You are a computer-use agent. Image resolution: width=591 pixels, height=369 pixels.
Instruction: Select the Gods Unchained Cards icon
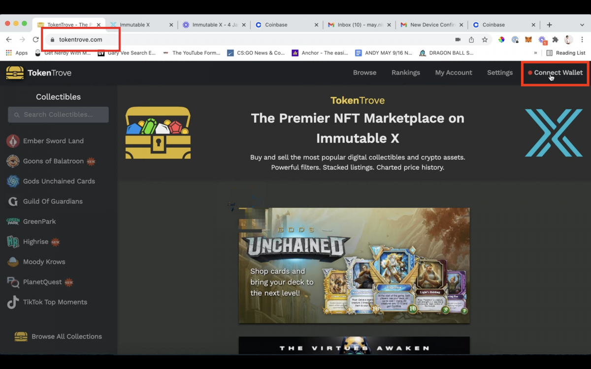point(13,181)
